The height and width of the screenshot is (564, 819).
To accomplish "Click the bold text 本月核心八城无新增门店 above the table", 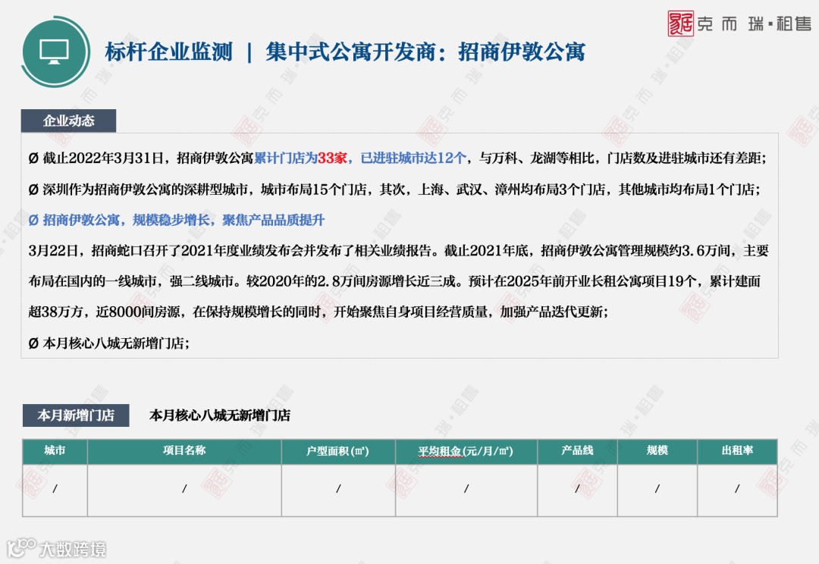I will pos(220,415).
